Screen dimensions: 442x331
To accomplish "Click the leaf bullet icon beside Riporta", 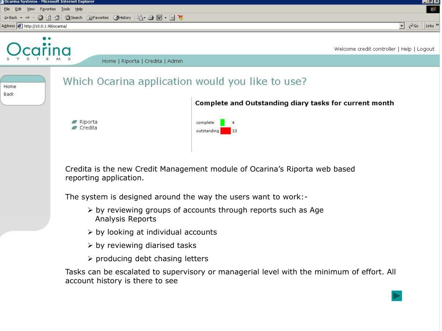I will click(74, 122).
